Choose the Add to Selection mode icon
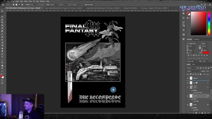The width and height of the screenshot is (212, 119). (16, 5)
